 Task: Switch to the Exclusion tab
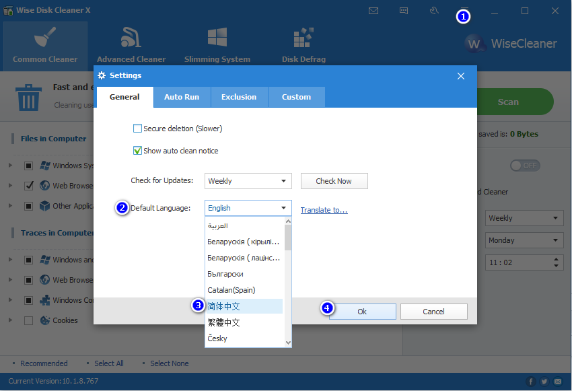(239, 97)
